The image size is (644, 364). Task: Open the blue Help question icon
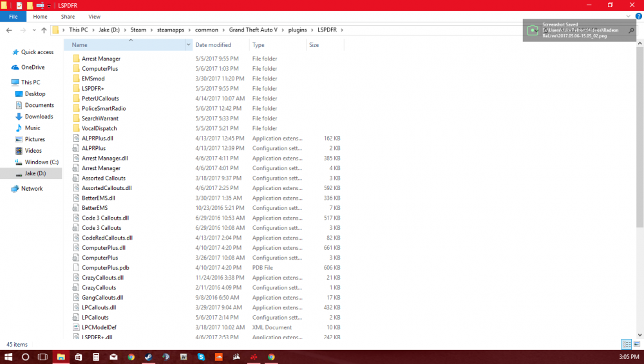point(639,17)
